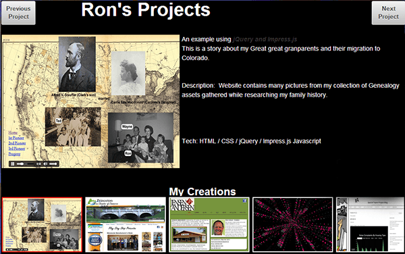Image resolution: width=405 pixels, height=254 pixels.
Task: Open the 1st Pioneer link
Action: 16,138
